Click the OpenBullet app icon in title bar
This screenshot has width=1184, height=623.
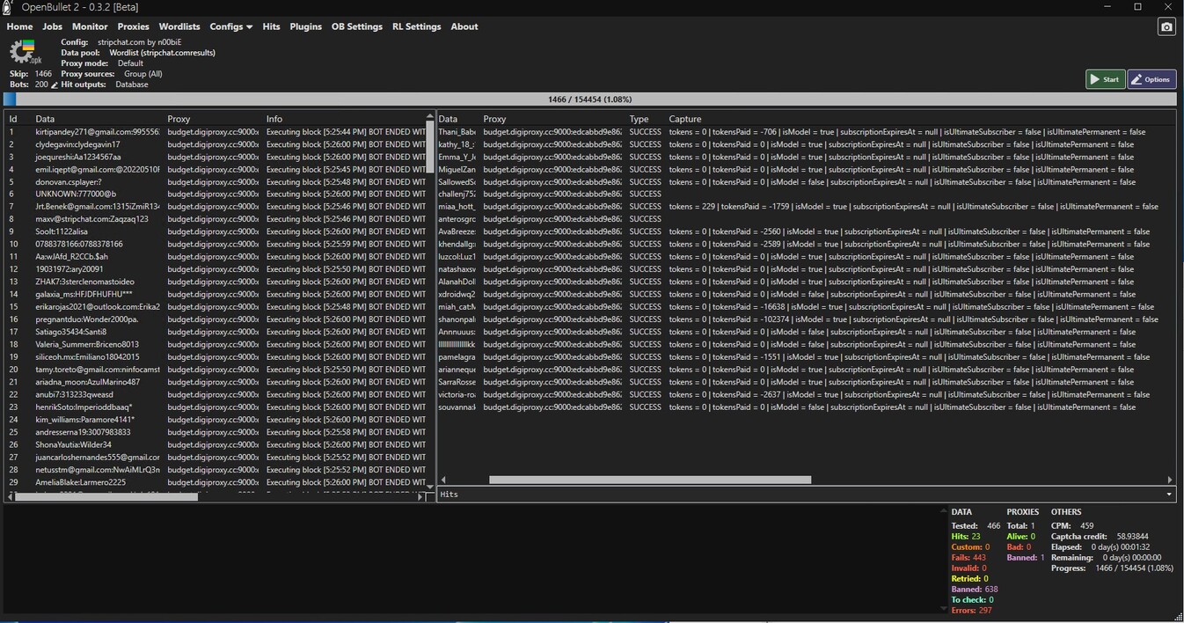click(x=8, y=7)
